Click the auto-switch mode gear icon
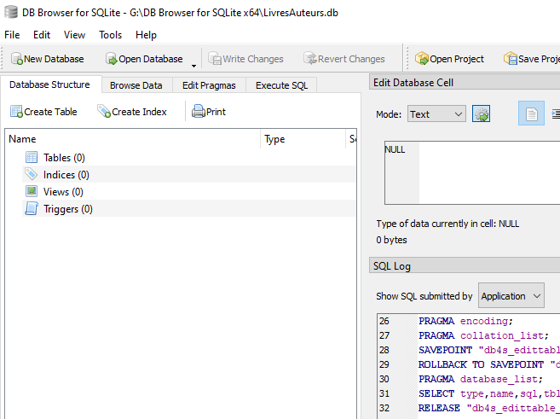Viewport: 560px width, 419px height. click(481, 114)
